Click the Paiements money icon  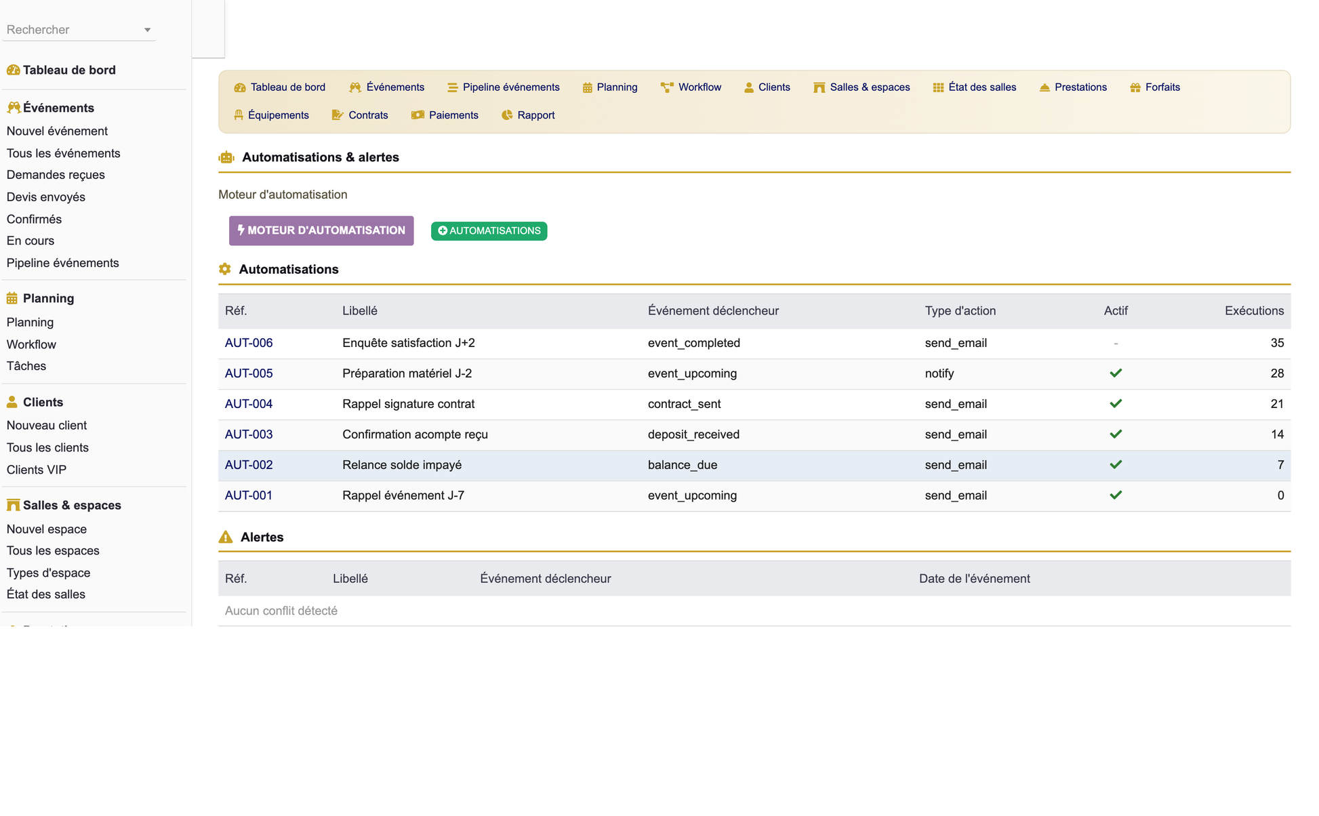tap(418, 115)
